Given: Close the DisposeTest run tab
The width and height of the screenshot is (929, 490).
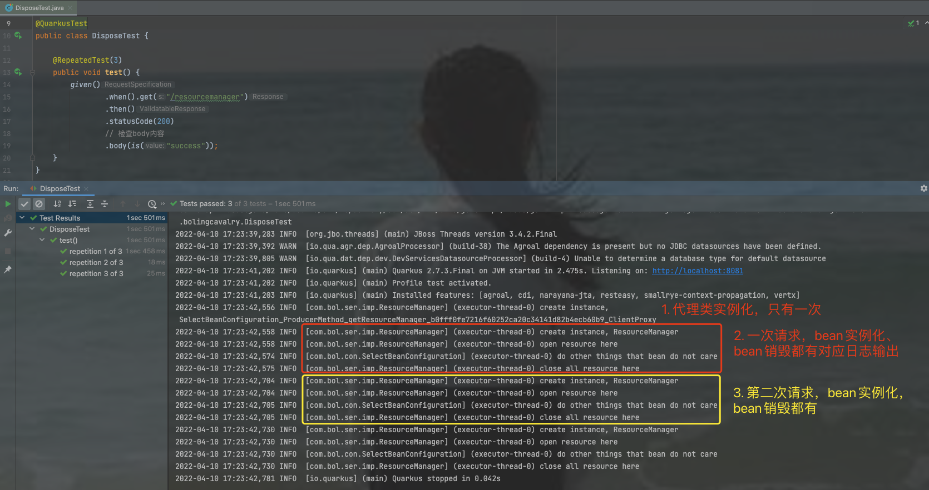Looking at the screenshot, I should pos(86,189).
